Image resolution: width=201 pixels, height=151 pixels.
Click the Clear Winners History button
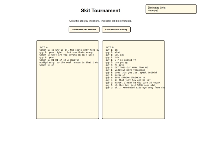pos(116,29)
